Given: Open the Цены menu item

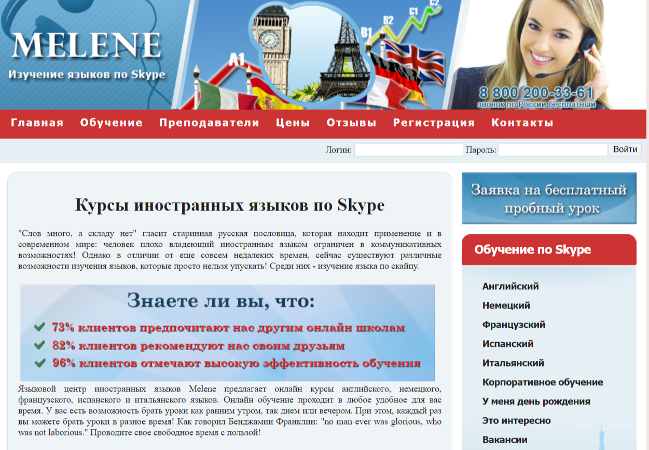Looking at the screenshot, I should coord(293,123).
